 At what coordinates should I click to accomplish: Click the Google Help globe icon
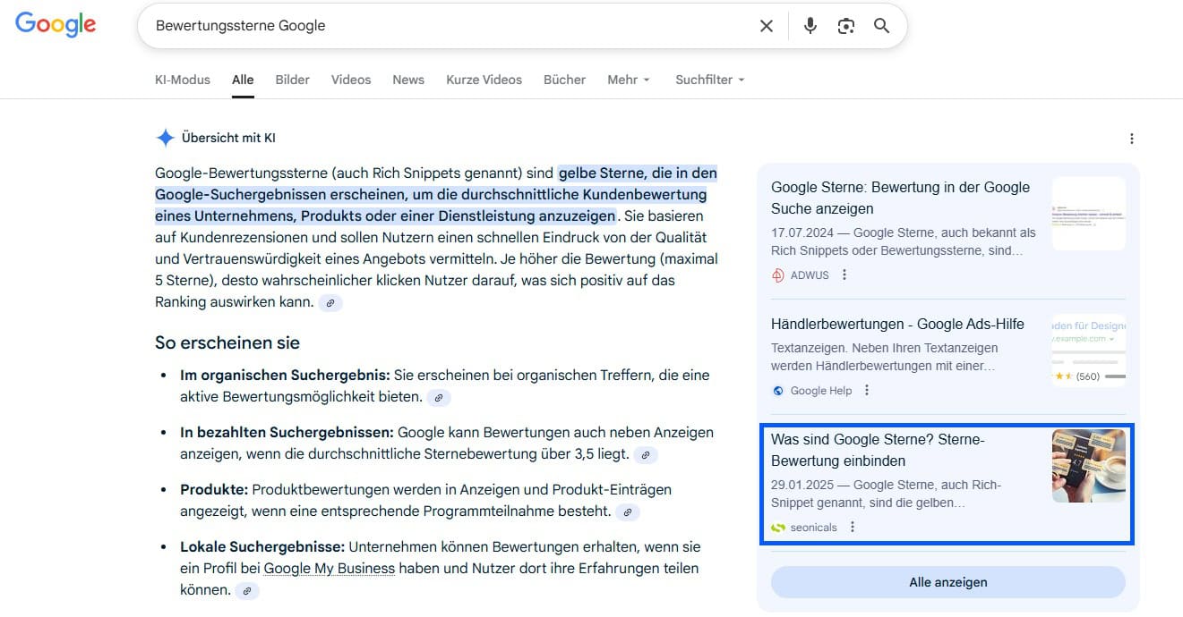tap(777, 390)
